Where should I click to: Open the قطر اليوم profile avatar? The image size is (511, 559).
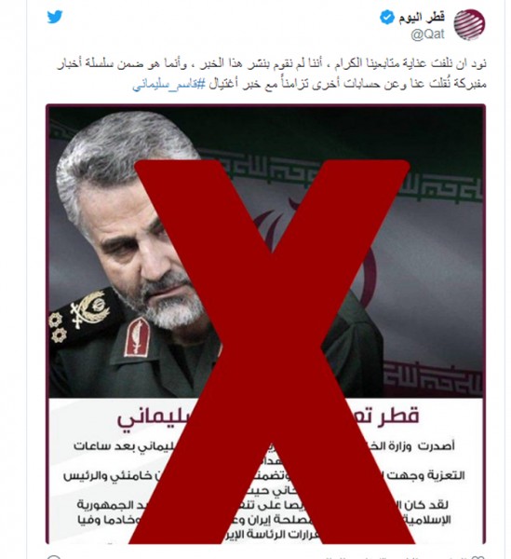click(469, 24)
